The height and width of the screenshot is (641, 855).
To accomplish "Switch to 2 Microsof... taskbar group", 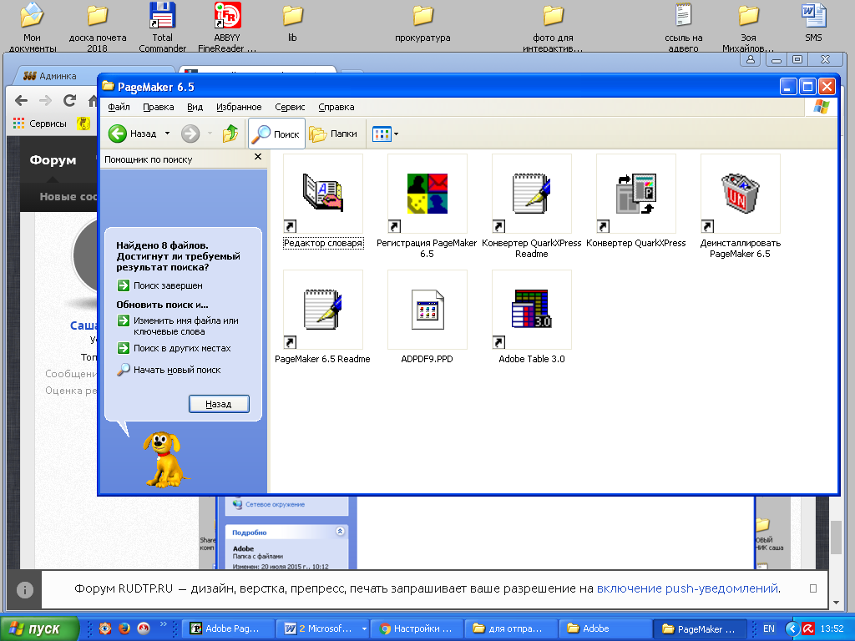I will click(322, 628).
